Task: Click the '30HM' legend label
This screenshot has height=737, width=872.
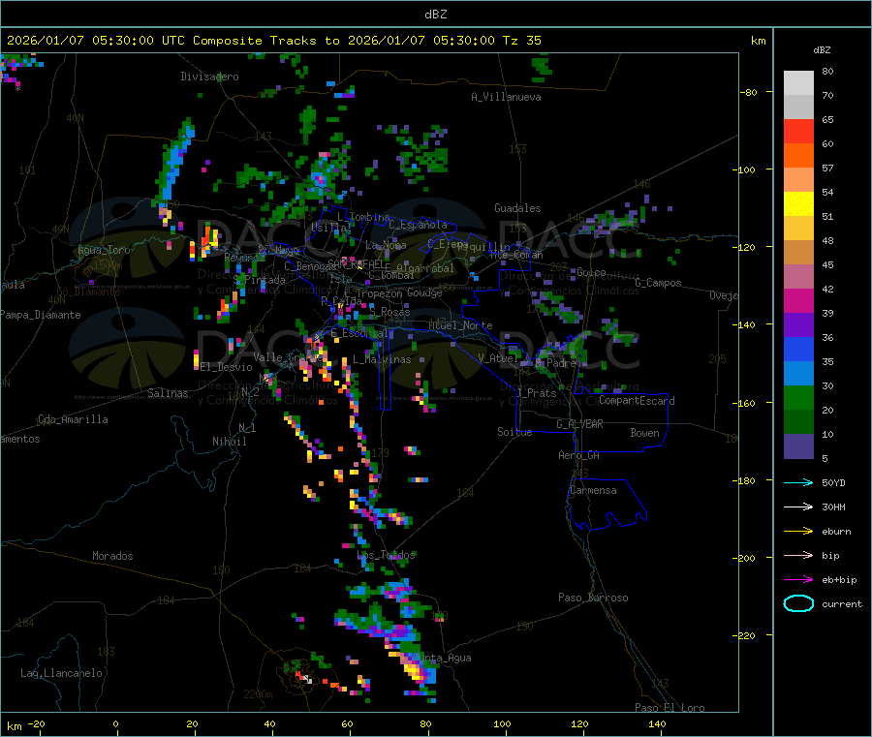Action: point(833,507)
